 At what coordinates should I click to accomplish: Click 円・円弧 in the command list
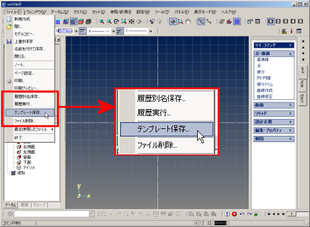(263, 78)
